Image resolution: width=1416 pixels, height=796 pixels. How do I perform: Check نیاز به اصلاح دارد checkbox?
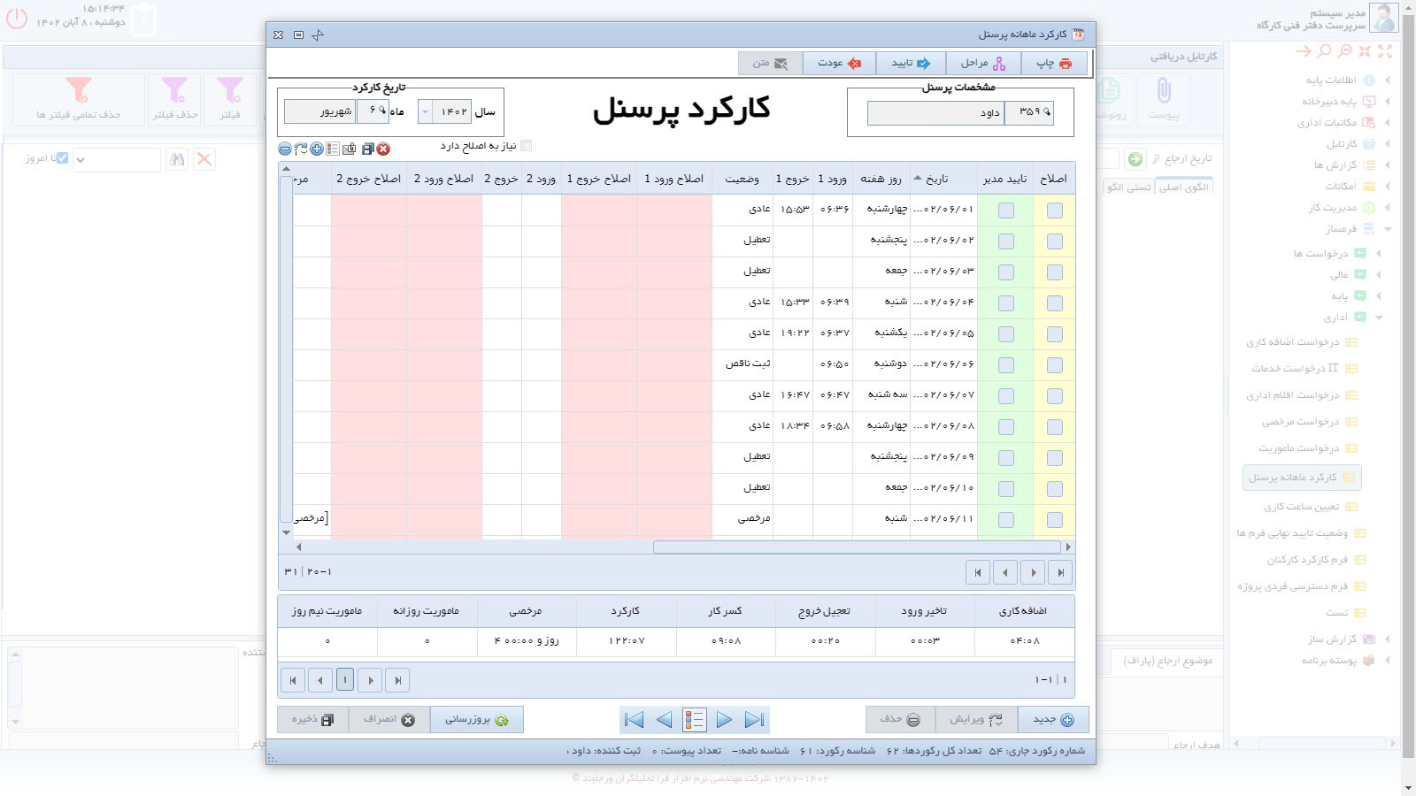tap(527, 146)
